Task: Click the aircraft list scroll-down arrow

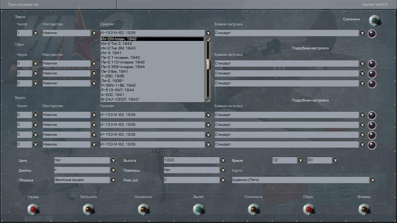Action: coord(208,100)
